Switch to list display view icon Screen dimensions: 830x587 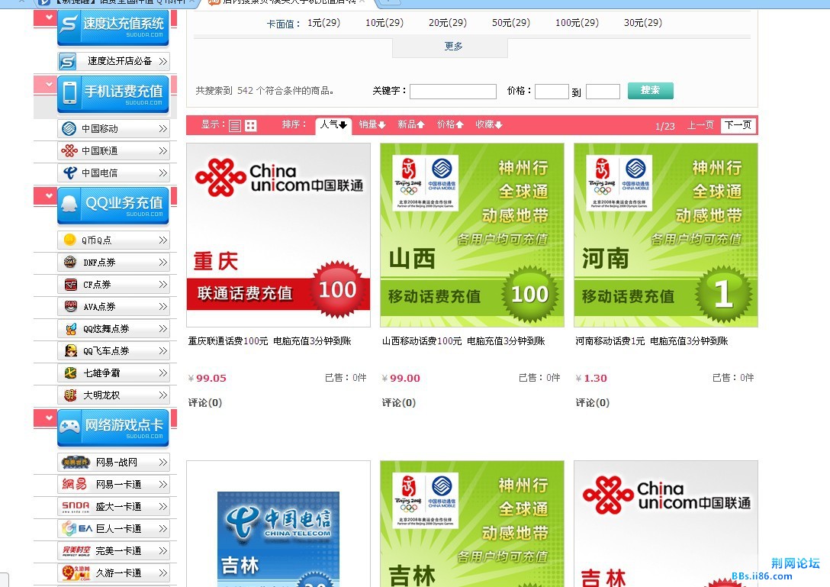click(x=235, y=125)
